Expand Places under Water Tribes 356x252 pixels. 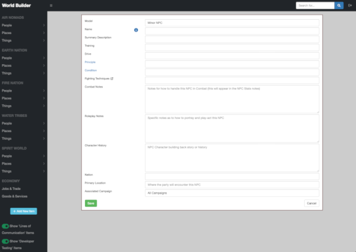click(x=23, y=131)
